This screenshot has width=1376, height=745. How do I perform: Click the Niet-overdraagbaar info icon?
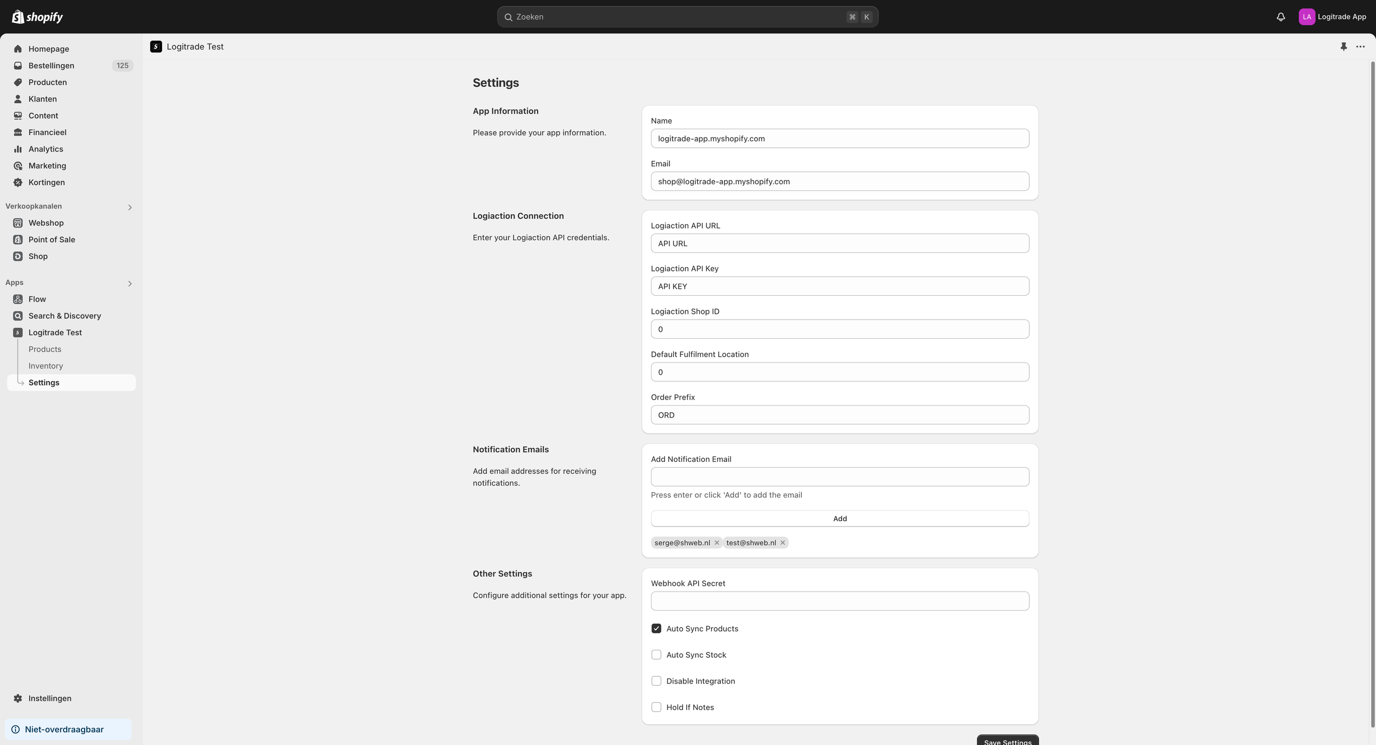tap(15, 730)
